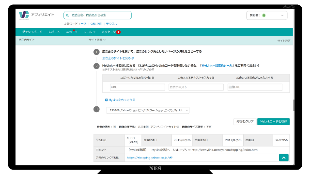Open the メッセージ menu item
Screen dimensions: 310x174
(109, 32)
